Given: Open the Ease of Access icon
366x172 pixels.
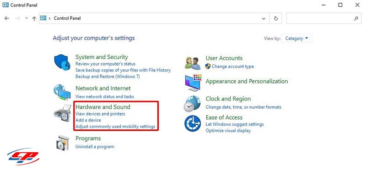Looking at the screenshot, I should [x=193, y=123].
